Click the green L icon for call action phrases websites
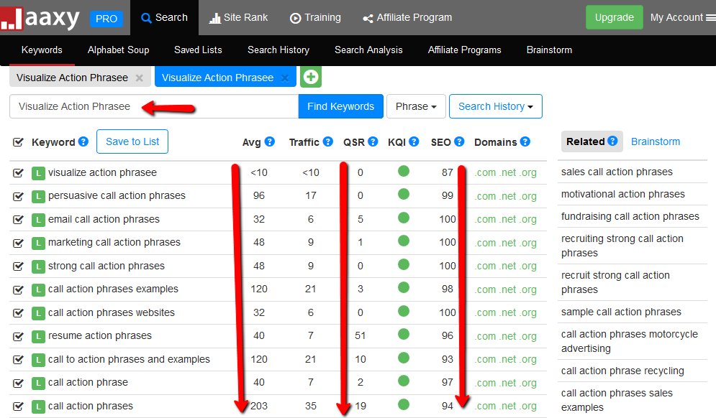 pyautogui.click(x=38, y=313)
